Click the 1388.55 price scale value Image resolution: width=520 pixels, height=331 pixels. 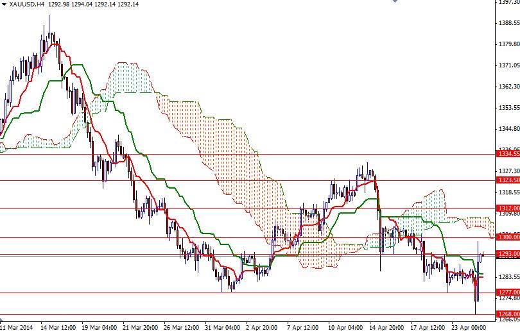point(509,23)
